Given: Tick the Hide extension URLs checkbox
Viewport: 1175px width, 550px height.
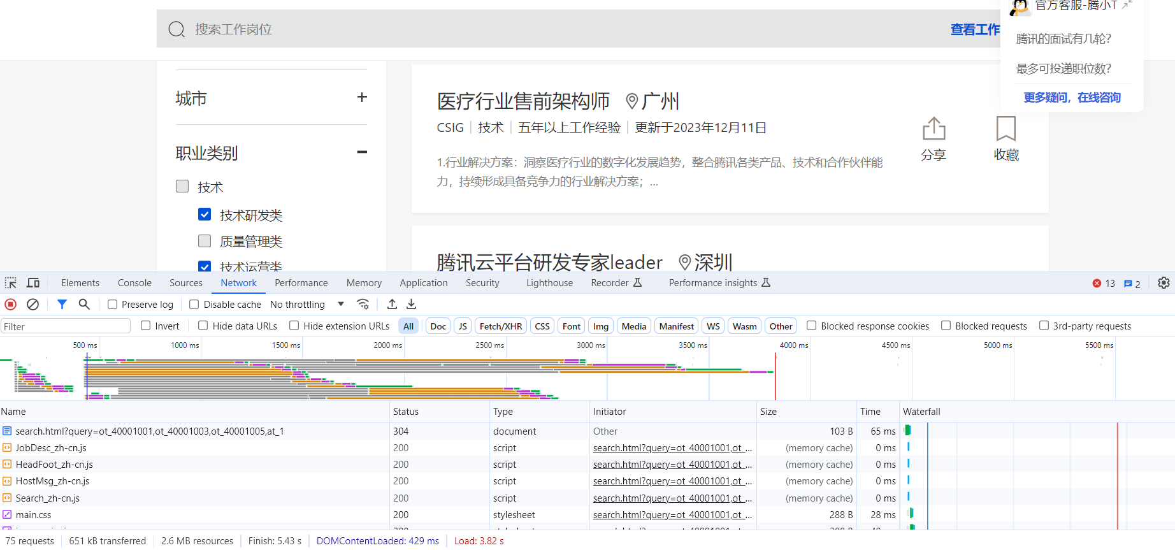Looking at the screenshot, I should [x=294, y=326].
